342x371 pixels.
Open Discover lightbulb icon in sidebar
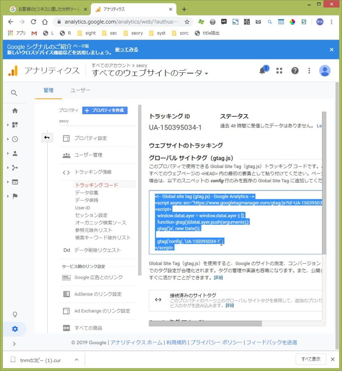tap(15, 314)
